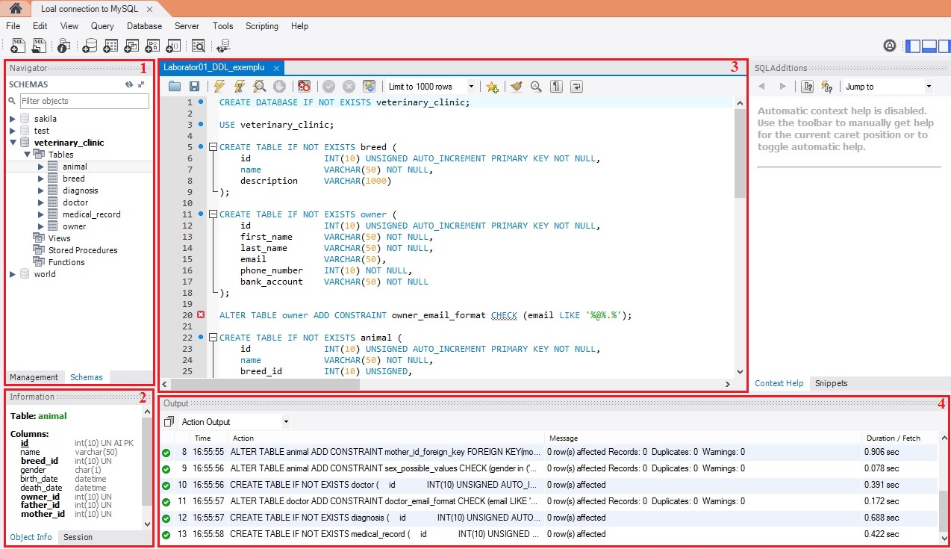The height and width of the screenshot is (549, 951).
Task: Toggle auto-commit mode button
Action: point(369,87)
